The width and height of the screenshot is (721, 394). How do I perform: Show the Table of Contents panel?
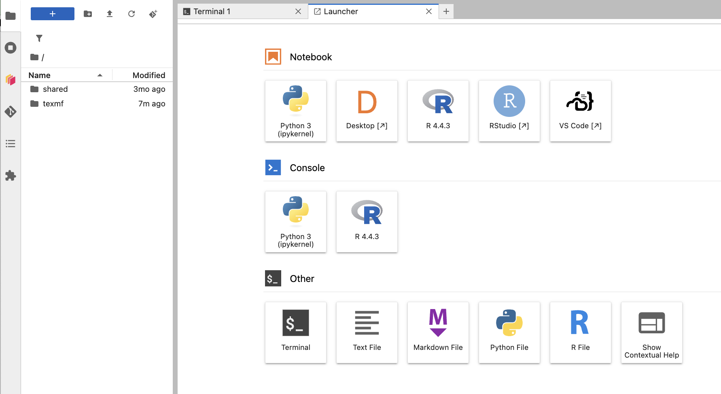pyautogui.click(x=11, y=144)
